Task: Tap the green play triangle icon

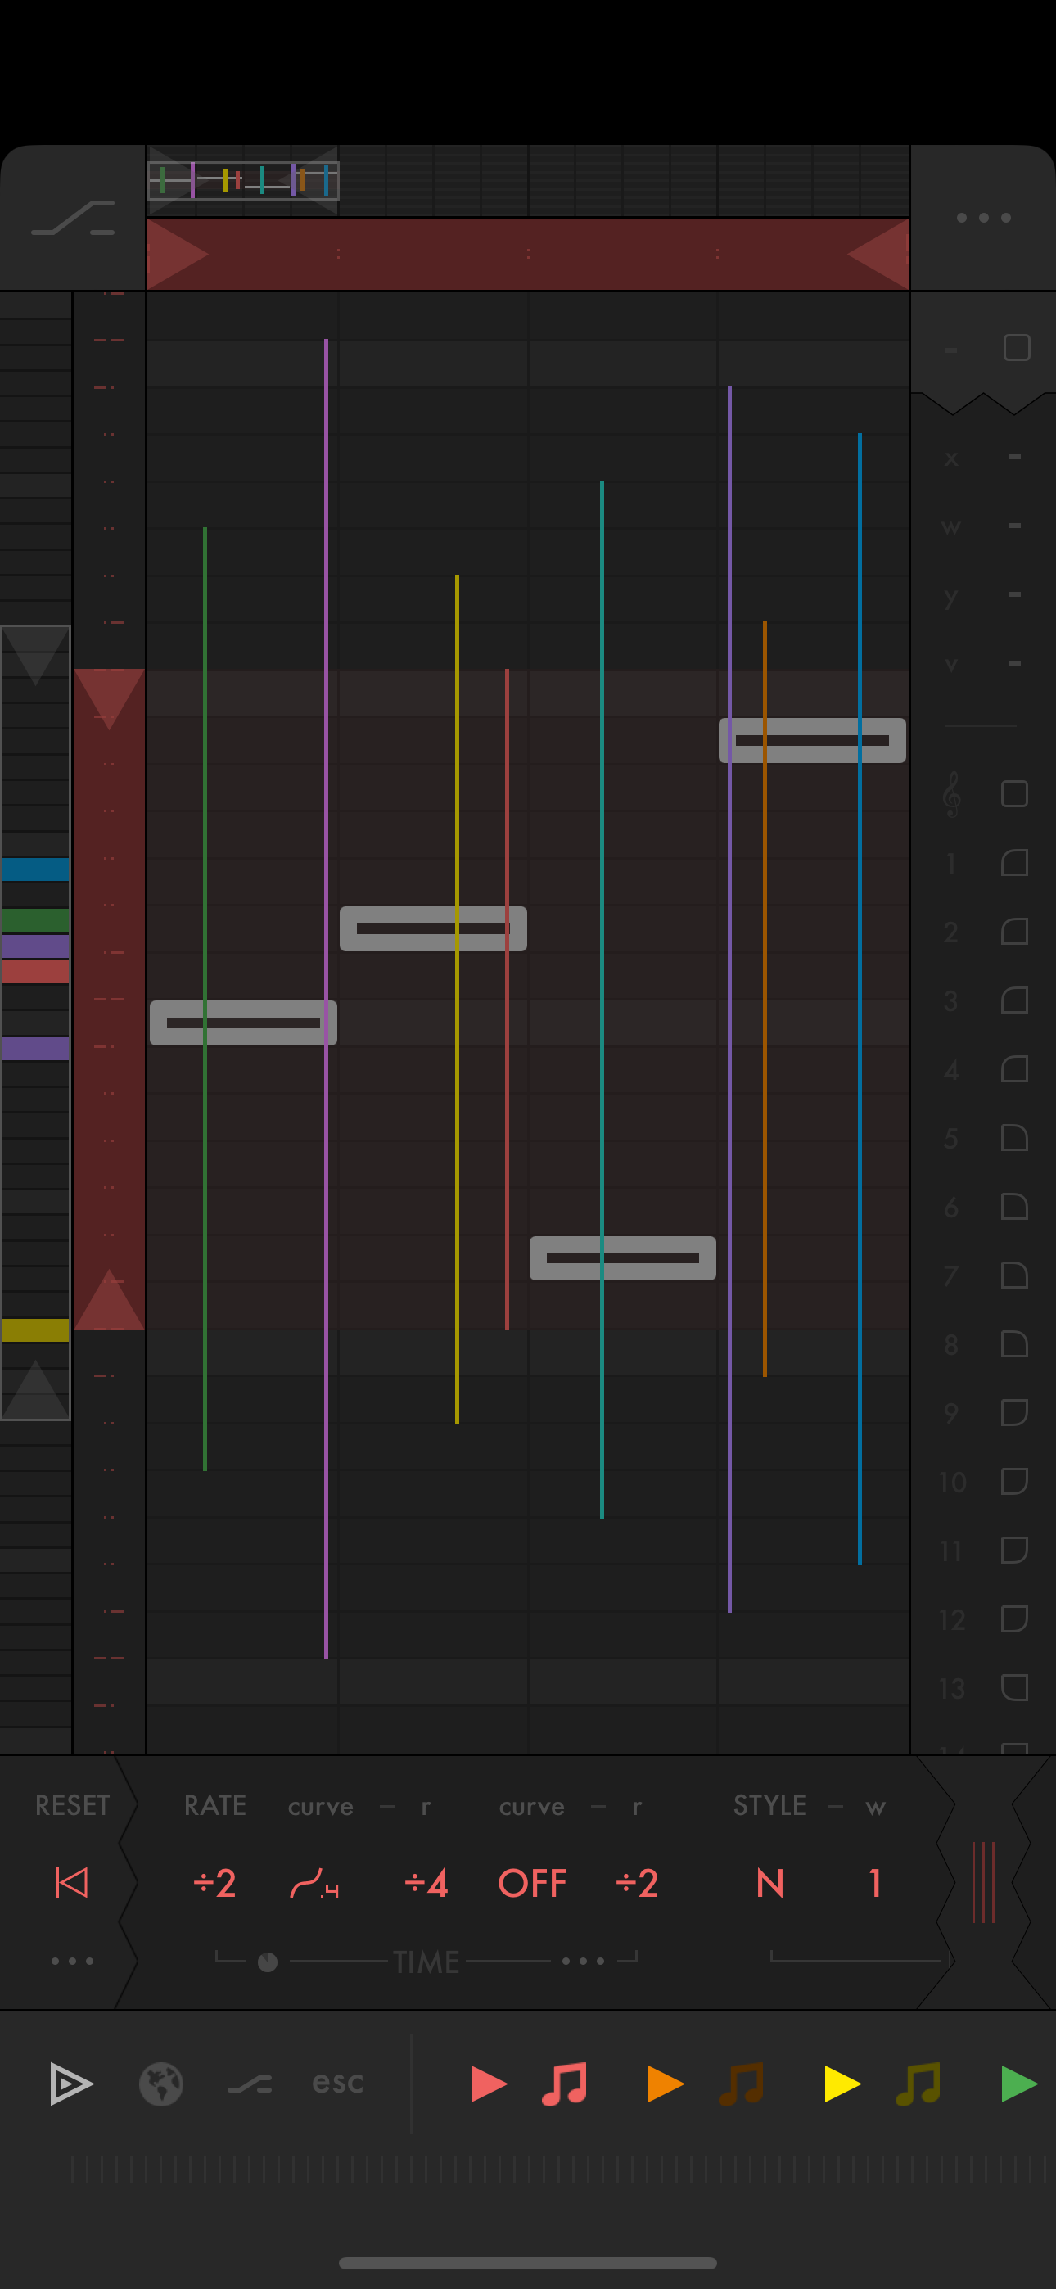Action: tap(1018, 2084)
